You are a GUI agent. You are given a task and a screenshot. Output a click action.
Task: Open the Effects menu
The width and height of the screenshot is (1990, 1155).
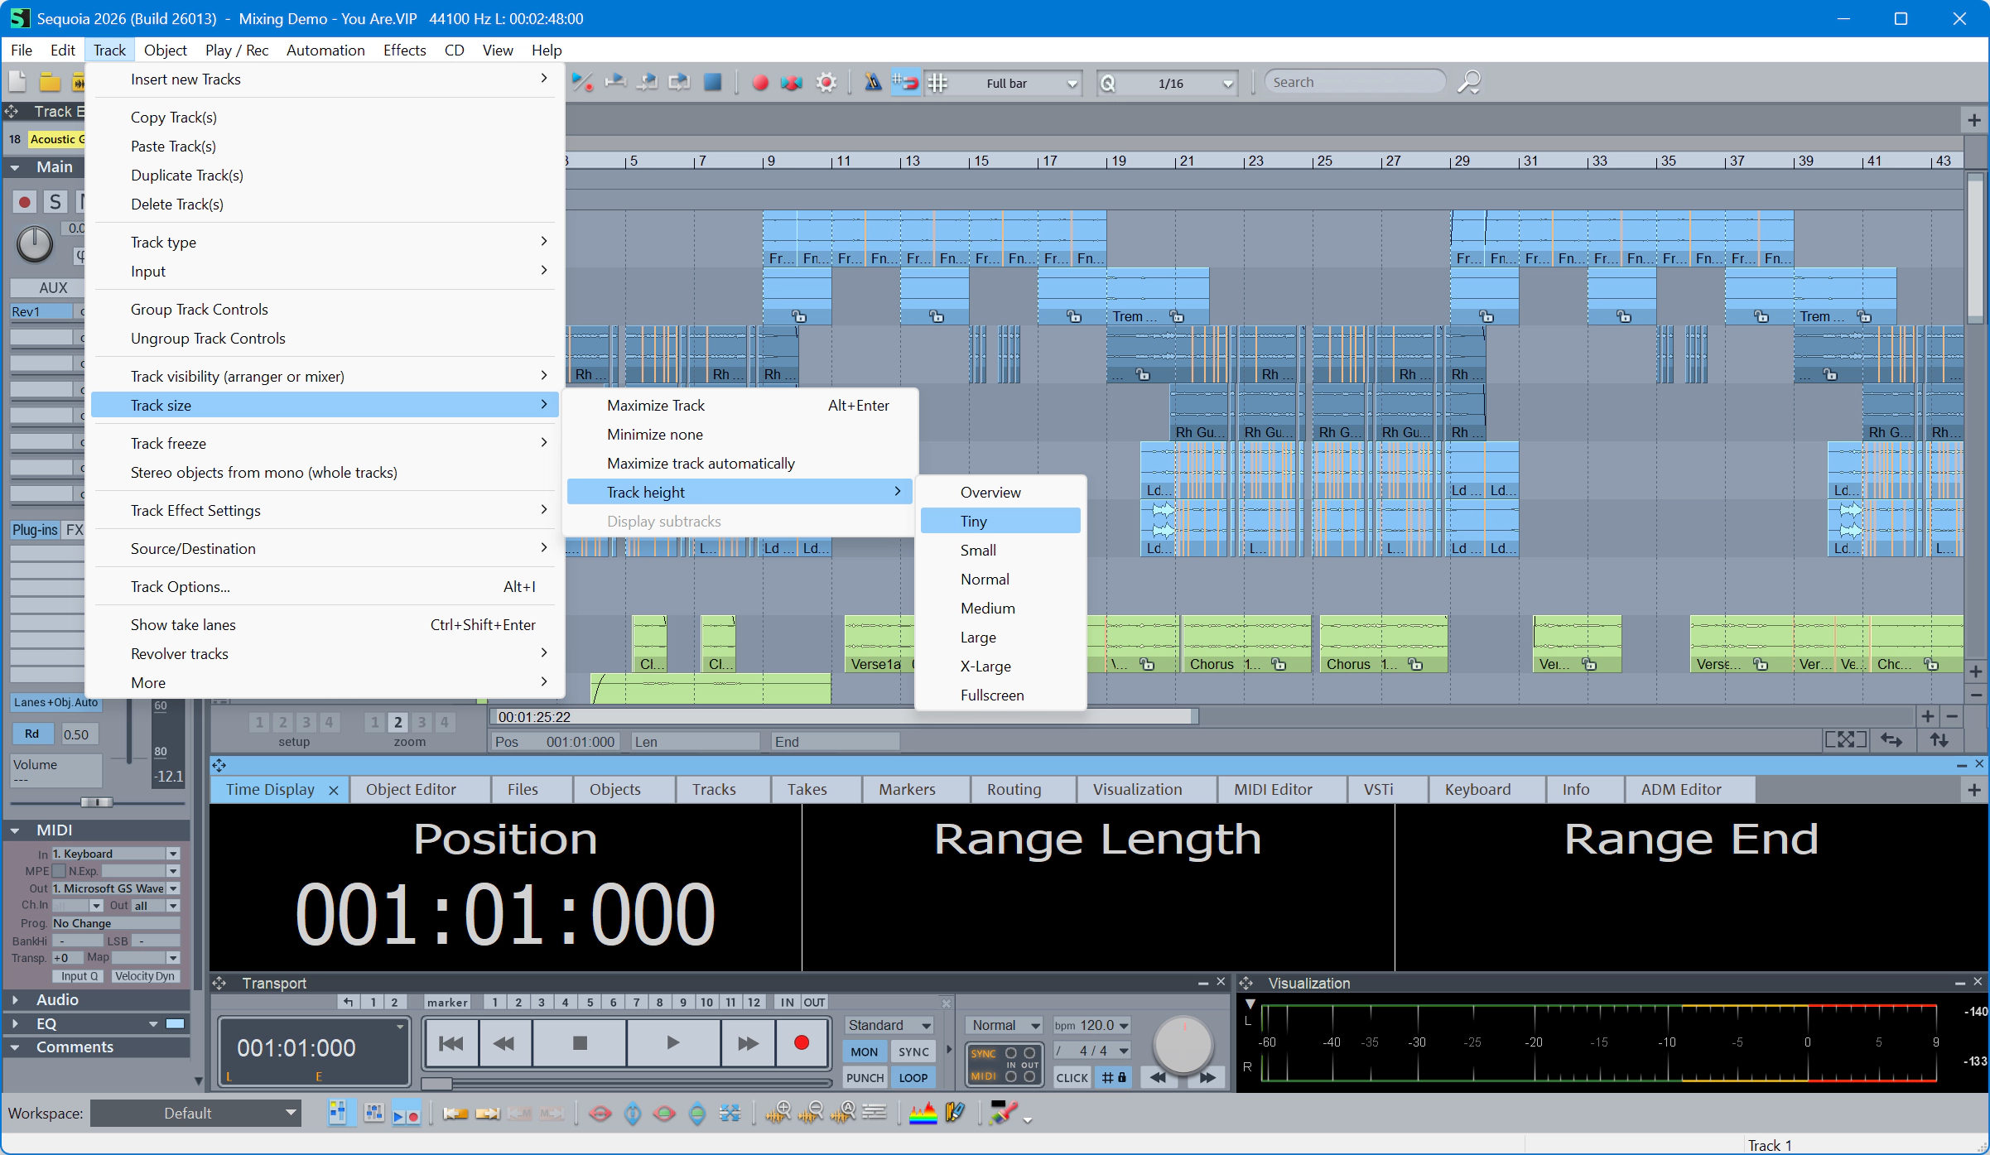pos(404,50)
